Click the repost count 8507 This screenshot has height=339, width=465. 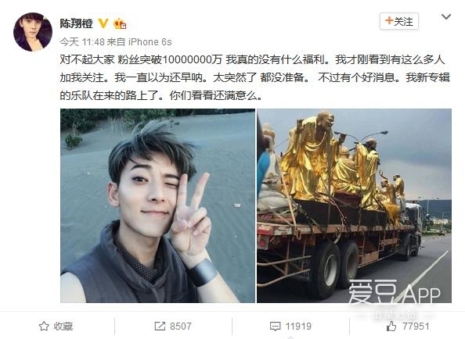[x=181, y=327]
